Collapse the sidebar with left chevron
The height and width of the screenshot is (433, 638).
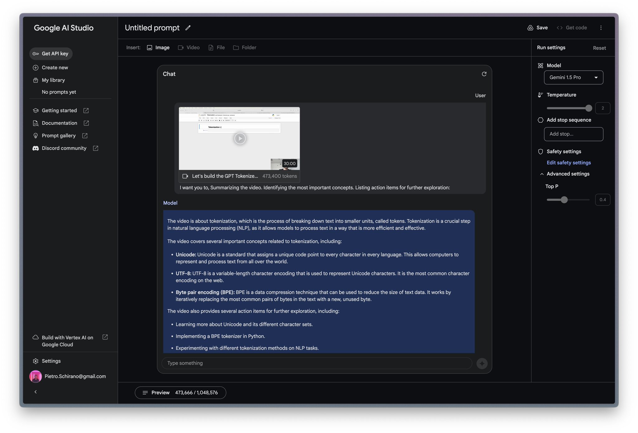(x=36, y=392)
